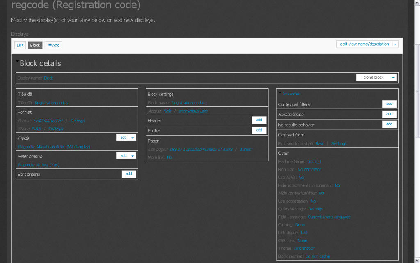Click the block_1 machine name link
The width and height of the screenshot is (420, 263).
314,161
